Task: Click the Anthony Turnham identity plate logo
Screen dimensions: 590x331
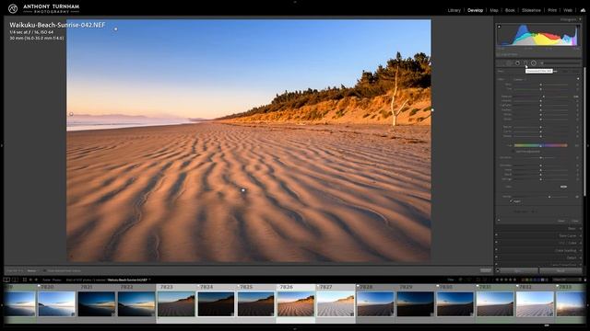Action: [44, 8]
